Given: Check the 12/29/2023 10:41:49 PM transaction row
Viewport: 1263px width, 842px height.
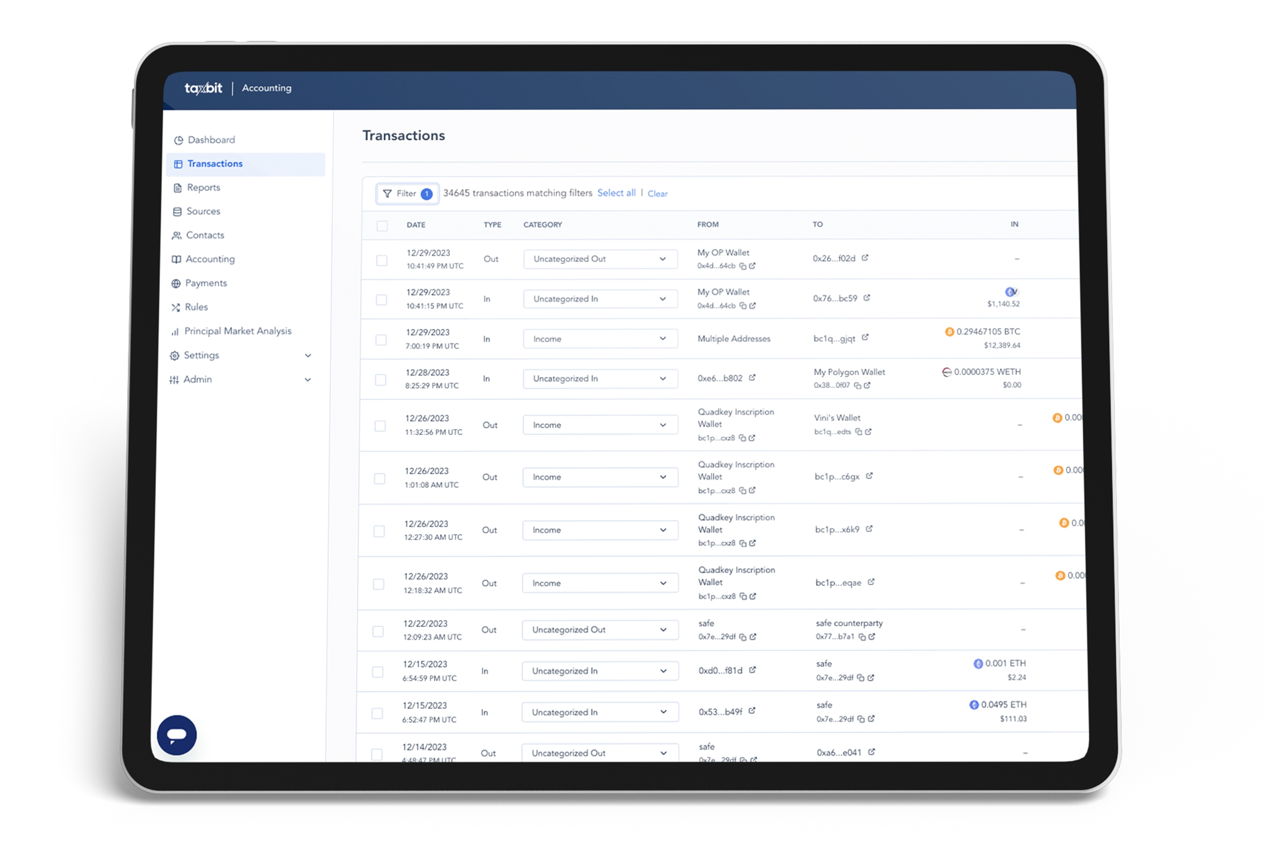Looking at the screenshot, I should coord(382,261).
